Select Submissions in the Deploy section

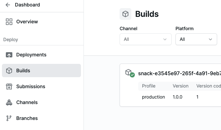31,87
